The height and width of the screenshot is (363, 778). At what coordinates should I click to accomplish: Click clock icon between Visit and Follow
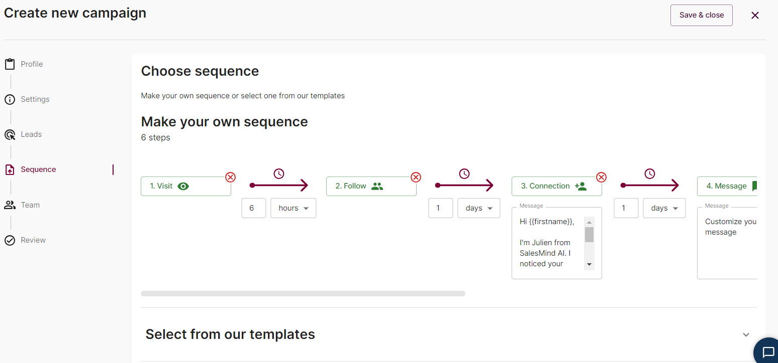point(279,173)
